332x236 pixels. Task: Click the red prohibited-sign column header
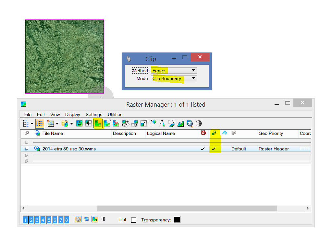(x=203, y=133)
